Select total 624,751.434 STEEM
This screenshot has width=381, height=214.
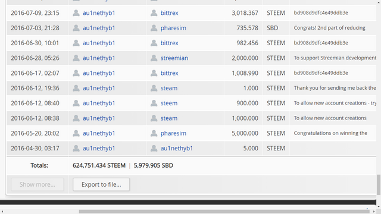[99, 165]
